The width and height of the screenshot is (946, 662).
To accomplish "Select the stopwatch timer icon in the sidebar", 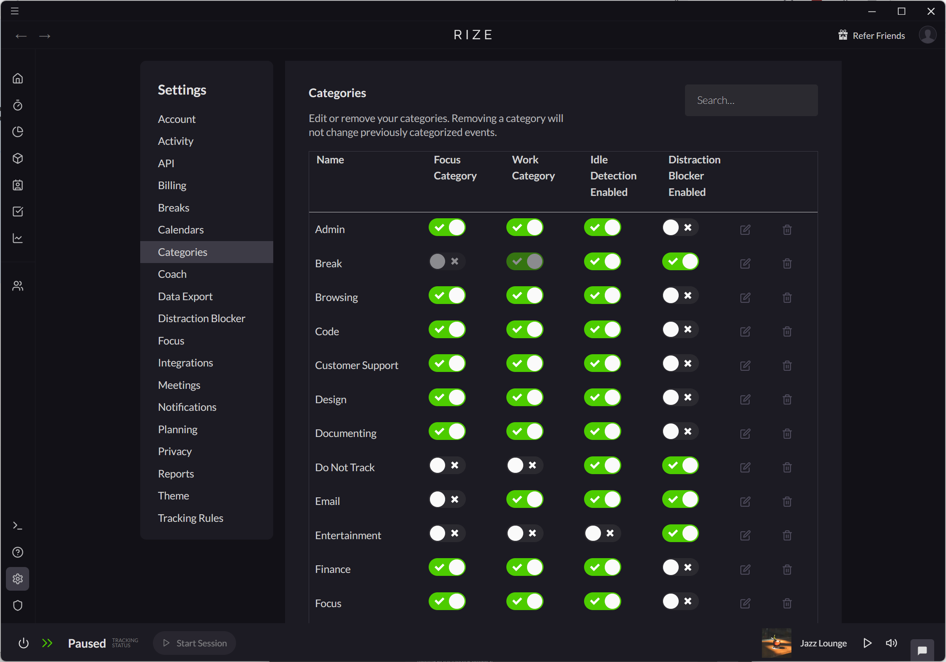I will pos(18,106).
